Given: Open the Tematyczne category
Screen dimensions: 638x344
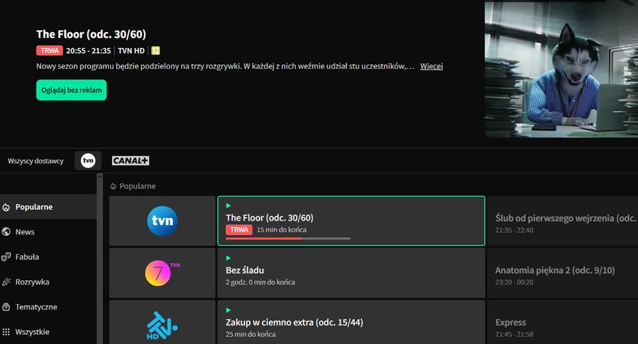Looking at the screenshot, I should pyautogui.click(x=48, y=307).
